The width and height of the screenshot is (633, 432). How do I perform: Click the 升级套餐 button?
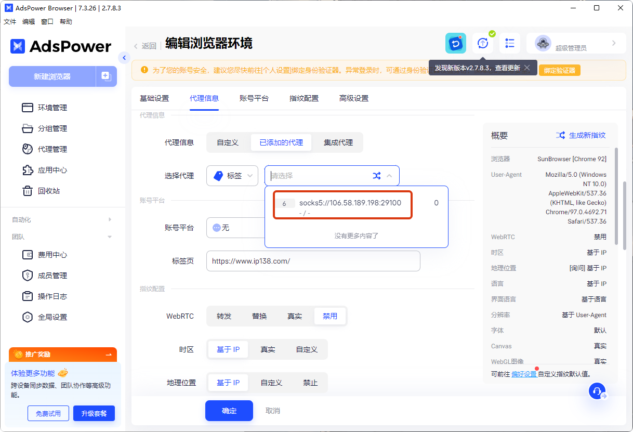94,413
